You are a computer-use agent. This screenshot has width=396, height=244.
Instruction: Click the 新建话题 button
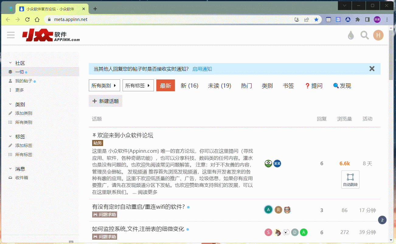(x=106, y=101)
